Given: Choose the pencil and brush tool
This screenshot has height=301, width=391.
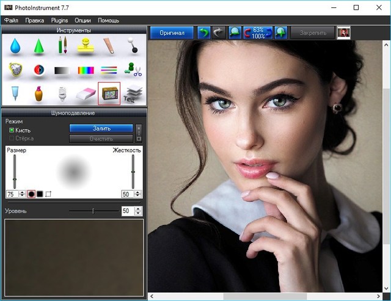Looking at the screenshot, I should (62, 46).
